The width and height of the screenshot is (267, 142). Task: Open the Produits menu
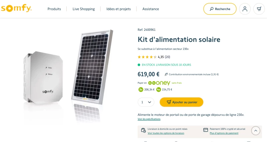(54, 9)
